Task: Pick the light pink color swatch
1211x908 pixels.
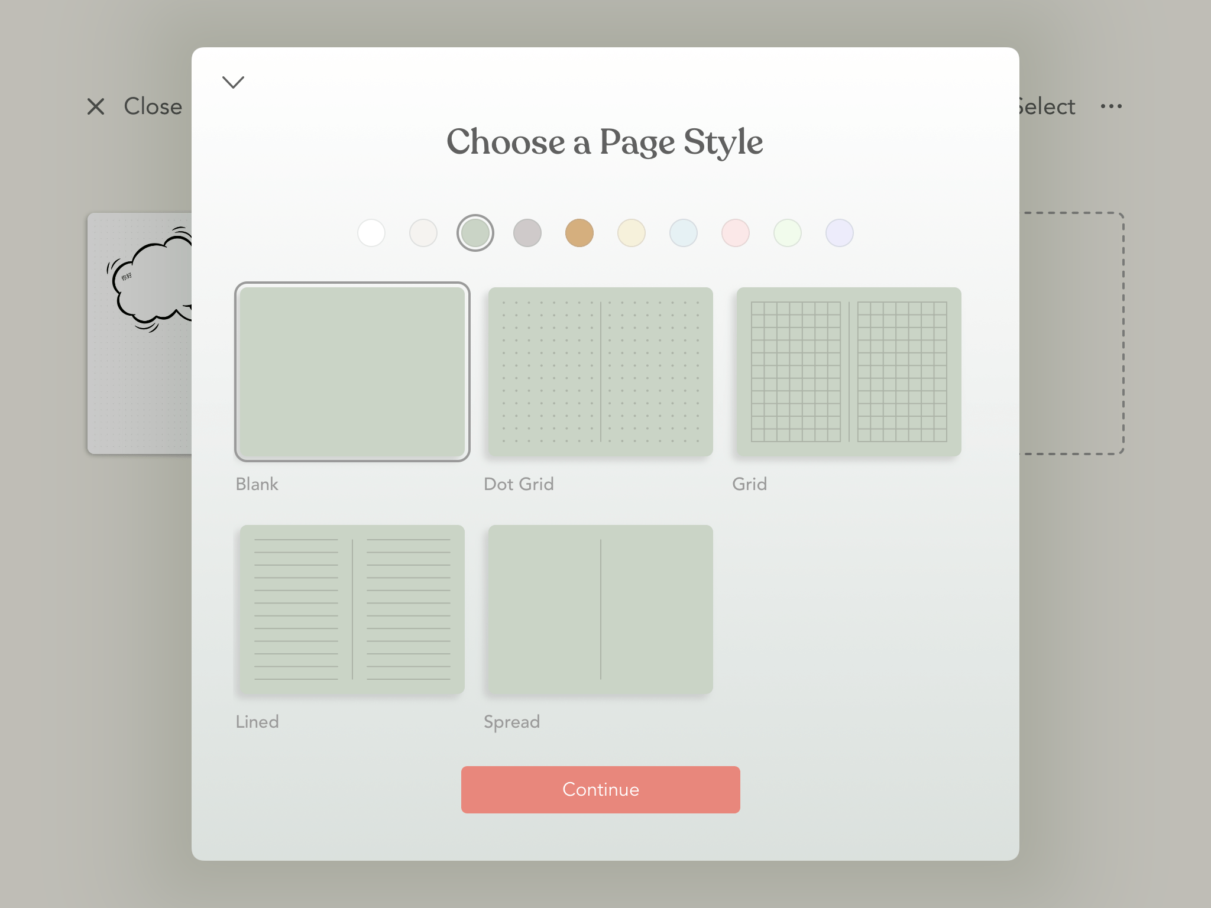Action: click(736, 233)
